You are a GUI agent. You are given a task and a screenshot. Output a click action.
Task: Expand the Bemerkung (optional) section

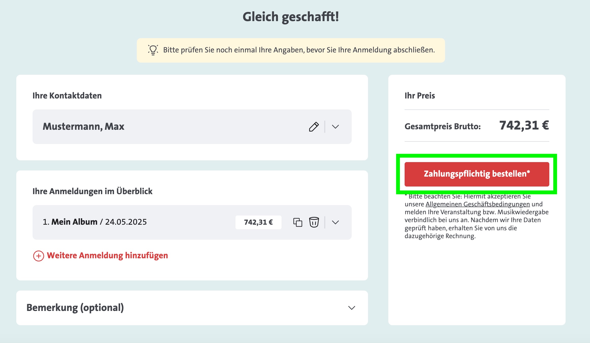coord(352,308)
